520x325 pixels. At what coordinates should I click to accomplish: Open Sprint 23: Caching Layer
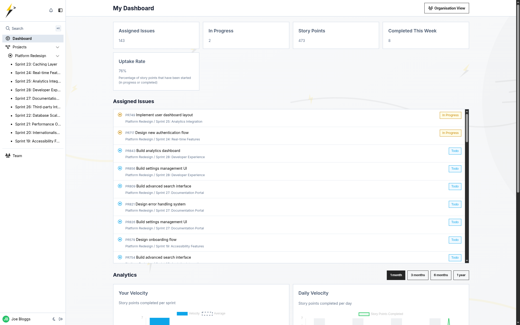36,64
